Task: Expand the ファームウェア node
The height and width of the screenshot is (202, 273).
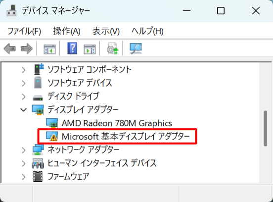Action: [x=24, y=177]
